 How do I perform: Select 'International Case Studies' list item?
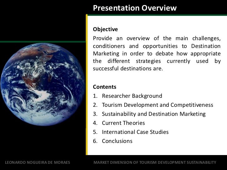point(135,132)
